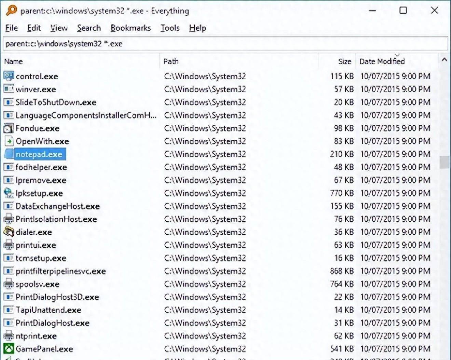
Task: Click the DataExchangeHost.exe file icon
Action: tap(9, 206)
